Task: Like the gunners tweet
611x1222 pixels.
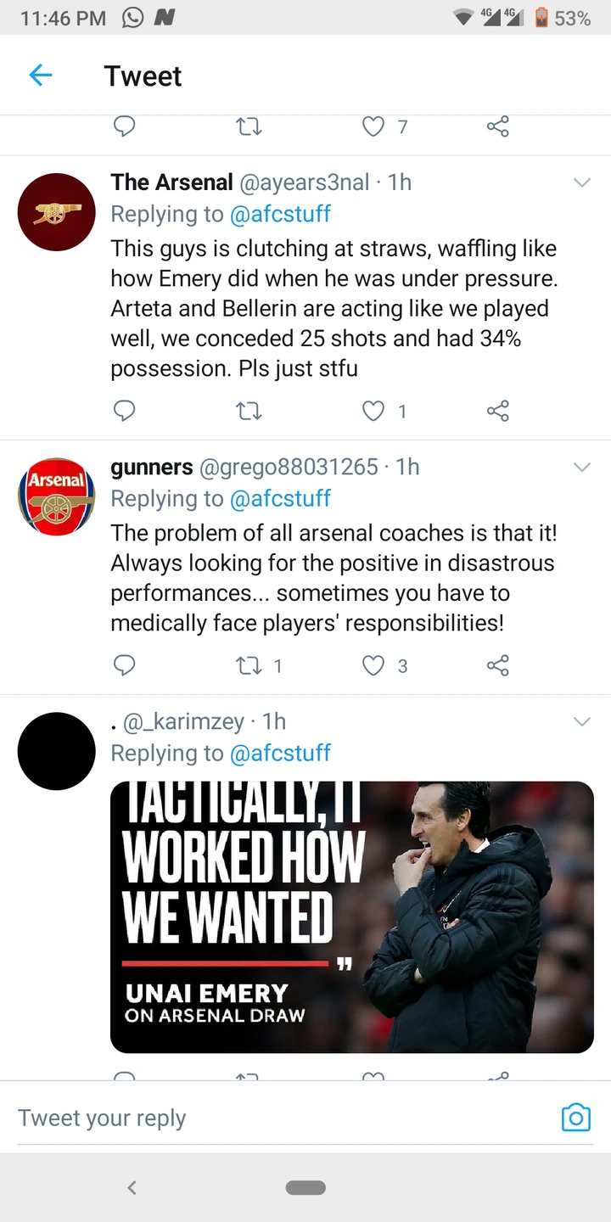Action: (x=373, y=665)
